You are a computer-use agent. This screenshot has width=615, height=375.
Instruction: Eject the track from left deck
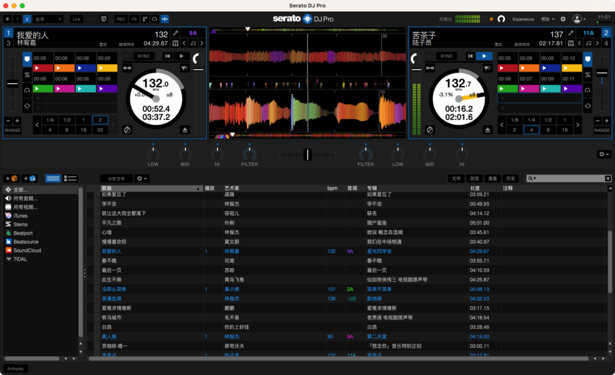click(x=185, y=130)
